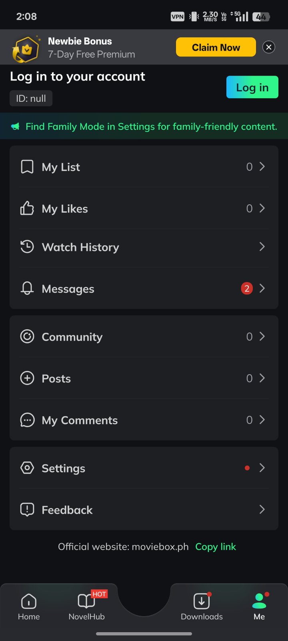
Task: Tap the My Likes thumbs-up icon
Action: tap(27, 208)
